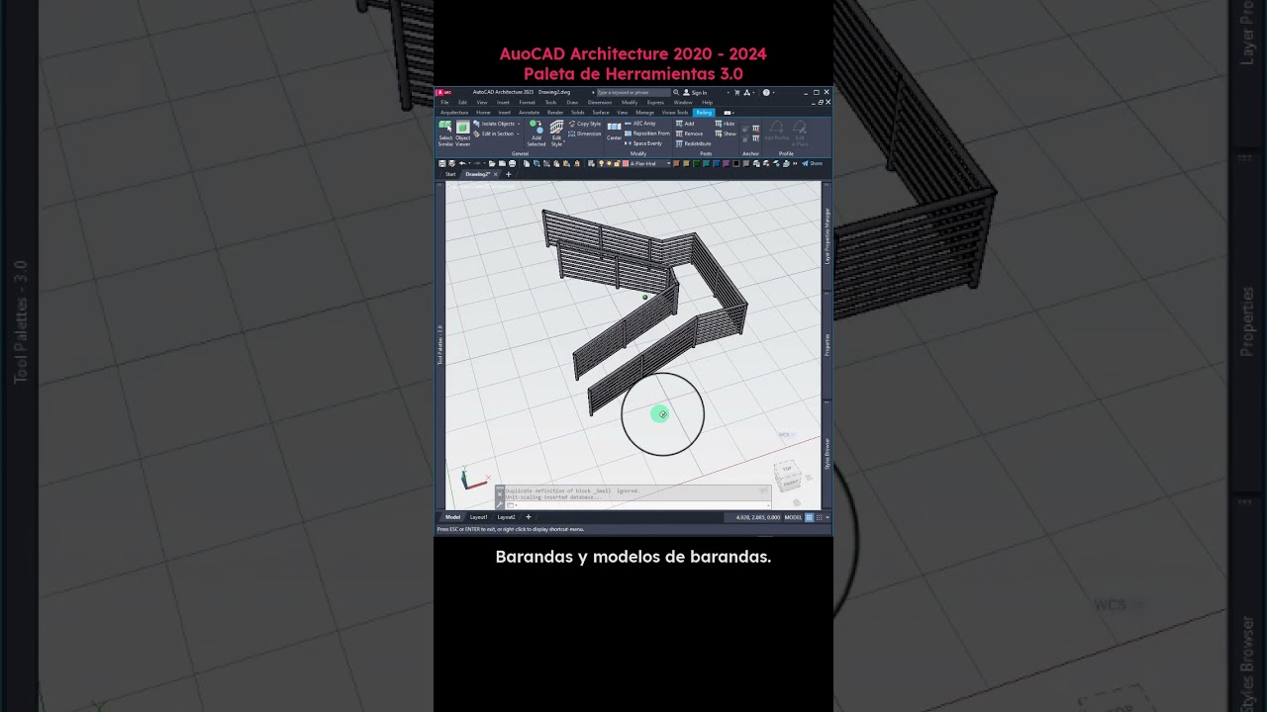
Task: Click the Copy Style tool
Action: [x=585, y=124]
